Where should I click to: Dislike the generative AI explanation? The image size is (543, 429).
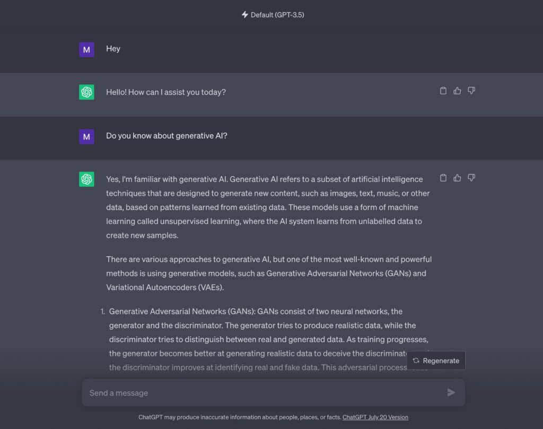(471, 178)
